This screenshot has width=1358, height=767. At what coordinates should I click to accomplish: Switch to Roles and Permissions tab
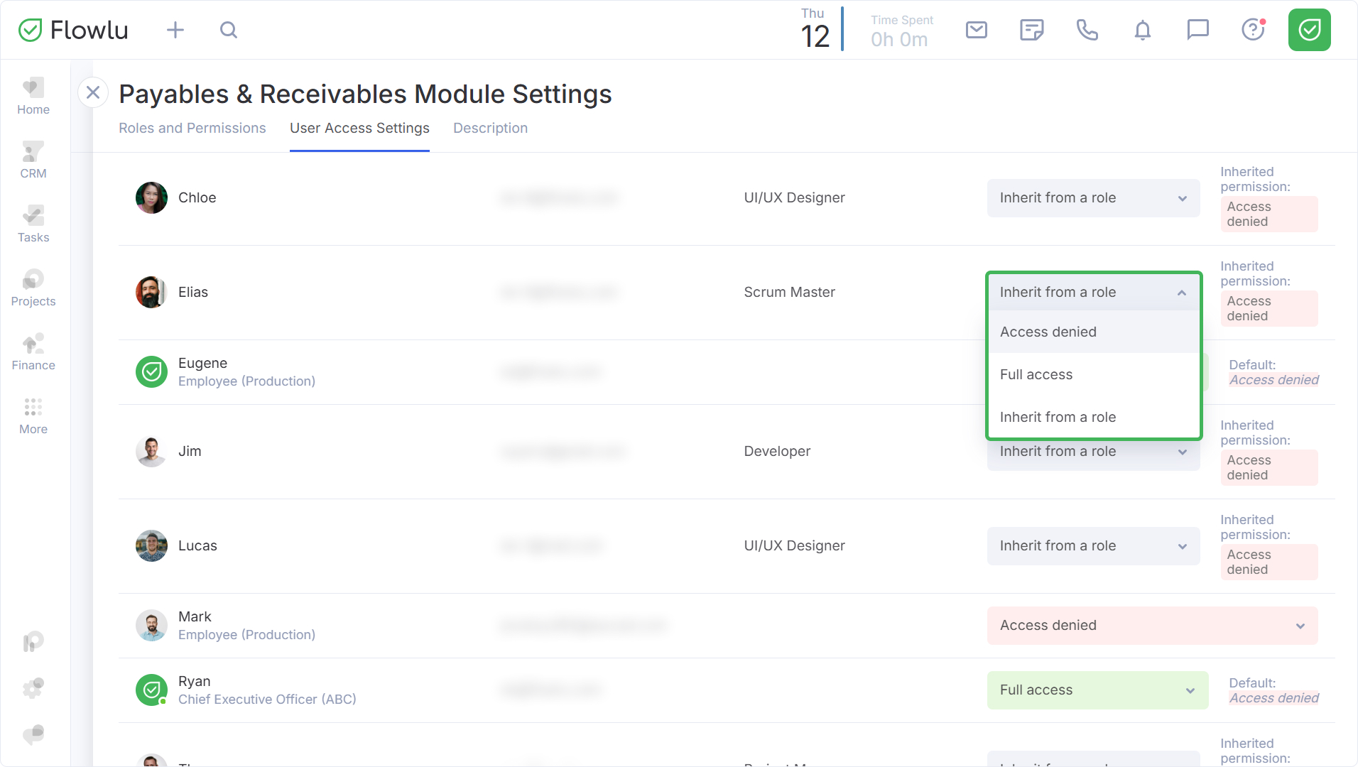coord(192,129)
